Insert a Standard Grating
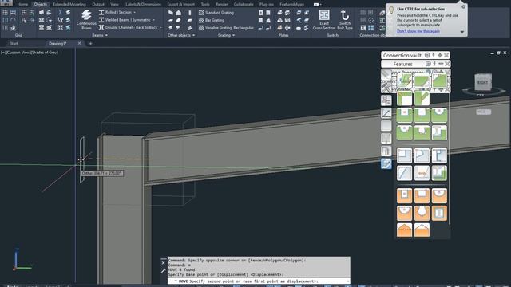The image size is (511, 287). click(x=216, y=13)
